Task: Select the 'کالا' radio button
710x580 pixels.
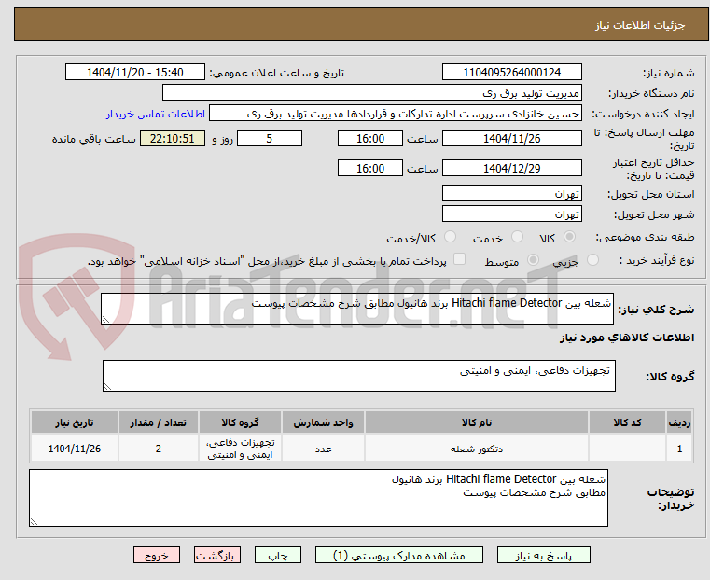Action: click(x=570, y=237)
